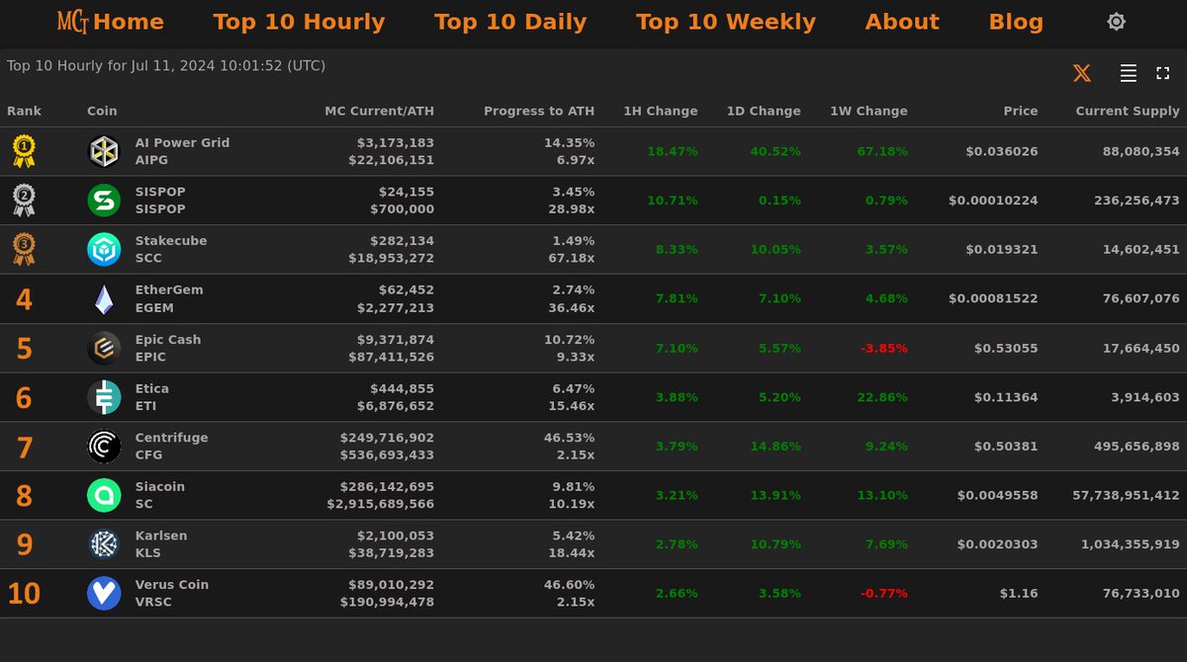Open the EtherGem coin name link
This screenshot has width=1187, height=662.
pos(169,290)
